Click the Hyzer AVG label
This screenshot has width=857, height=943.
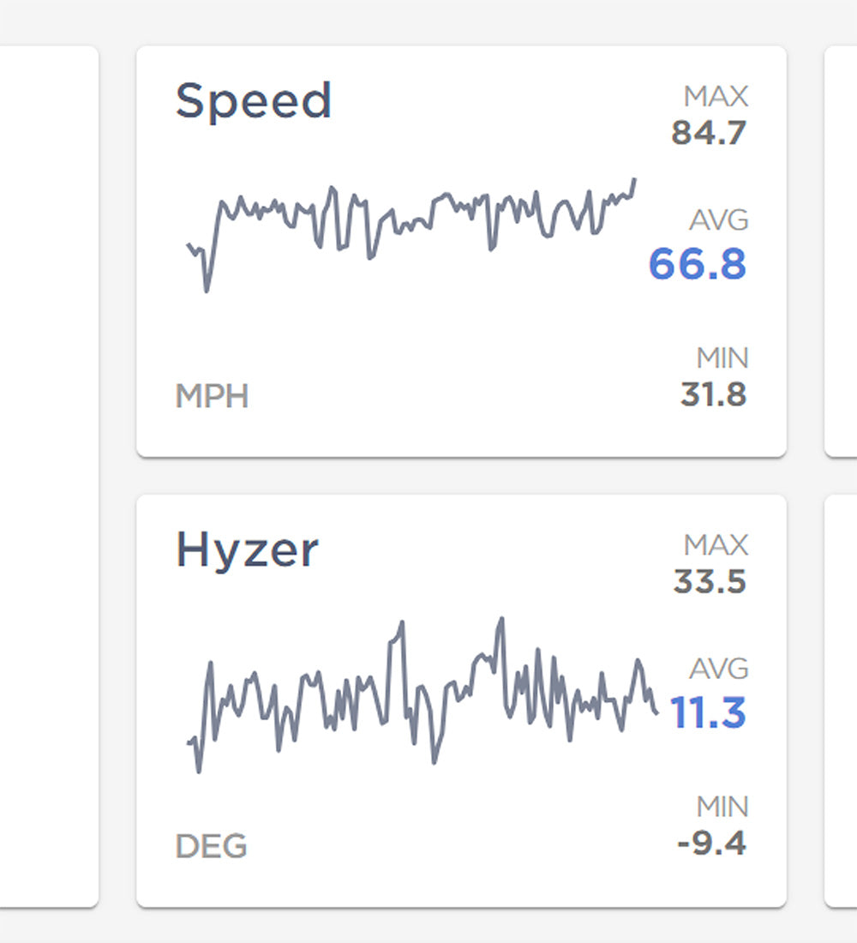click(x=719, y=669)
